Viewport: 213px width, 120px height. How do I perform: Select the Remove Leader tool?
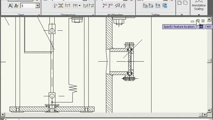(x=110, y=6)
